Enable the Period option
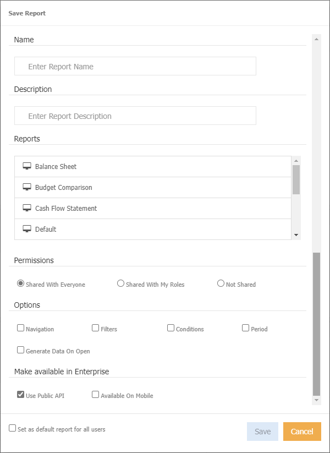Screen dimensions: 330x453 (x=245, y=328)
